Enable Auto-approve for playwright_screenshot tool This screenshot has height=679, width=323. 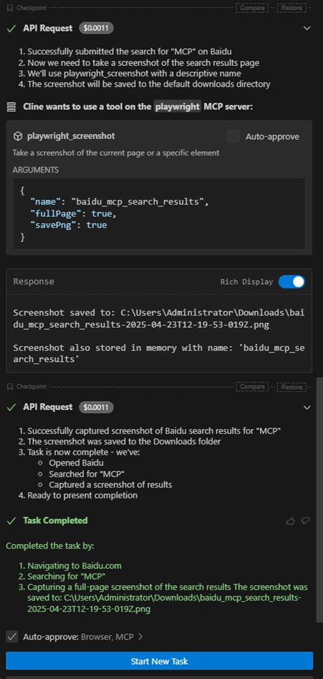click(233, 136)
